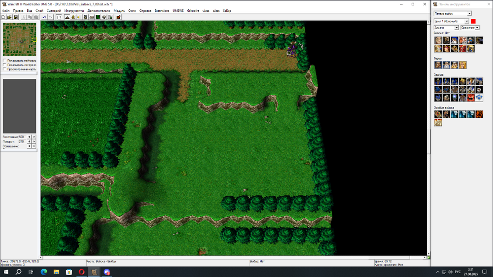Open Opera browser from the Windows taskbar
Screen dimensions: 493x277
click(x=81, y=272)
